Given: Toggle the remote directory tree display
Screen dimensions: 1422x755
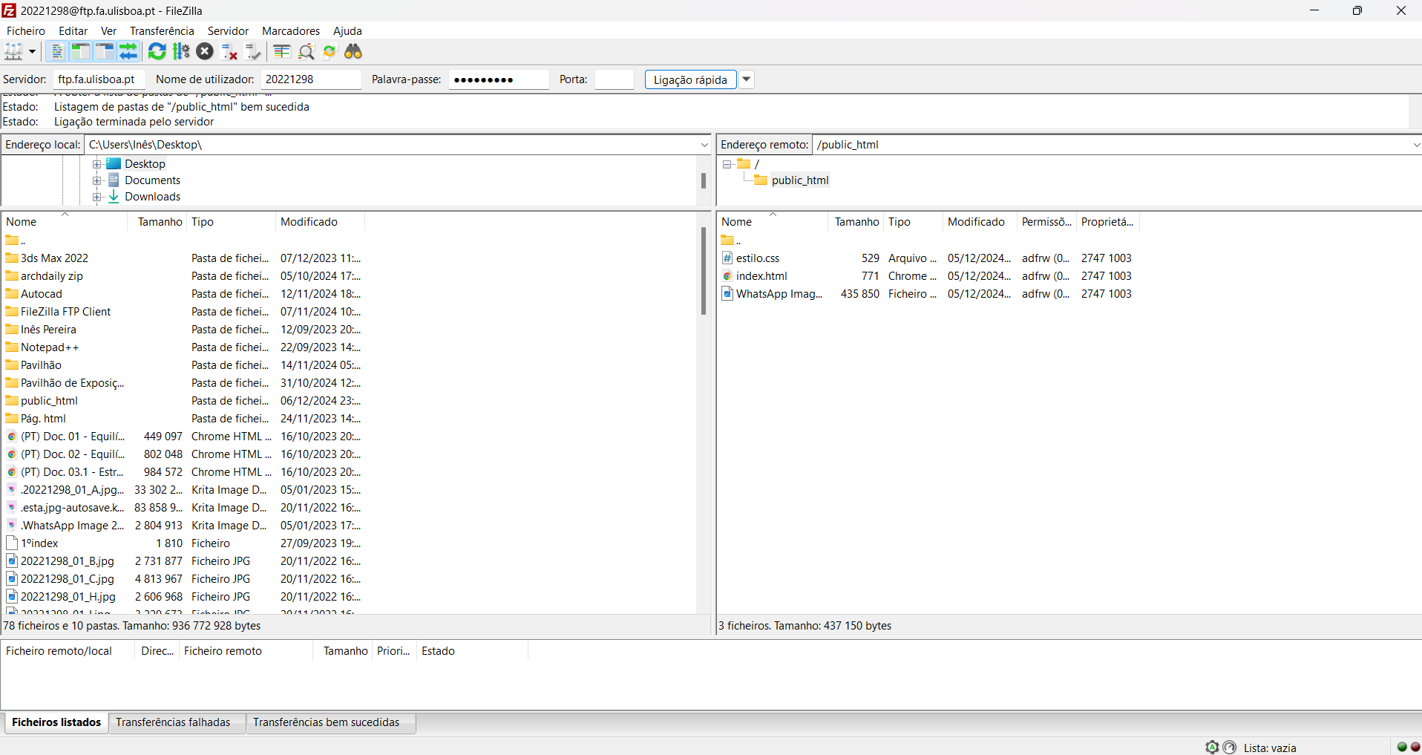Looking at the screenshot, I should pyautogui.click(x=105, y=51).
